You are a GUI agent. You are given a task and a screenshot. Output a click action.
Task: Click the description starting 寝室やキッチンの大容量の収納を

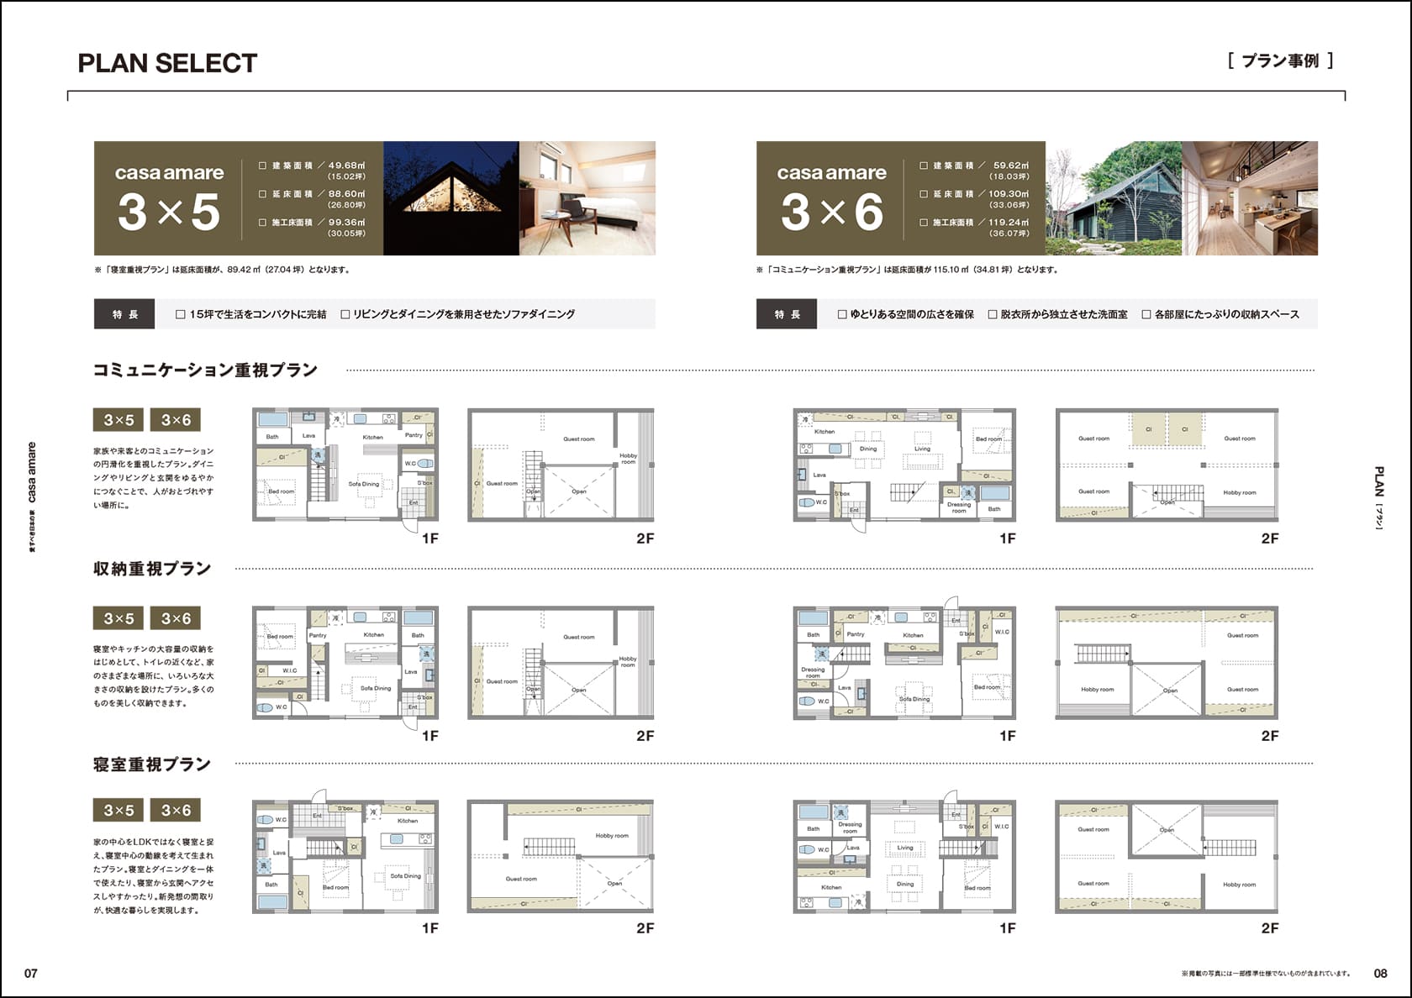click(154, 676)
